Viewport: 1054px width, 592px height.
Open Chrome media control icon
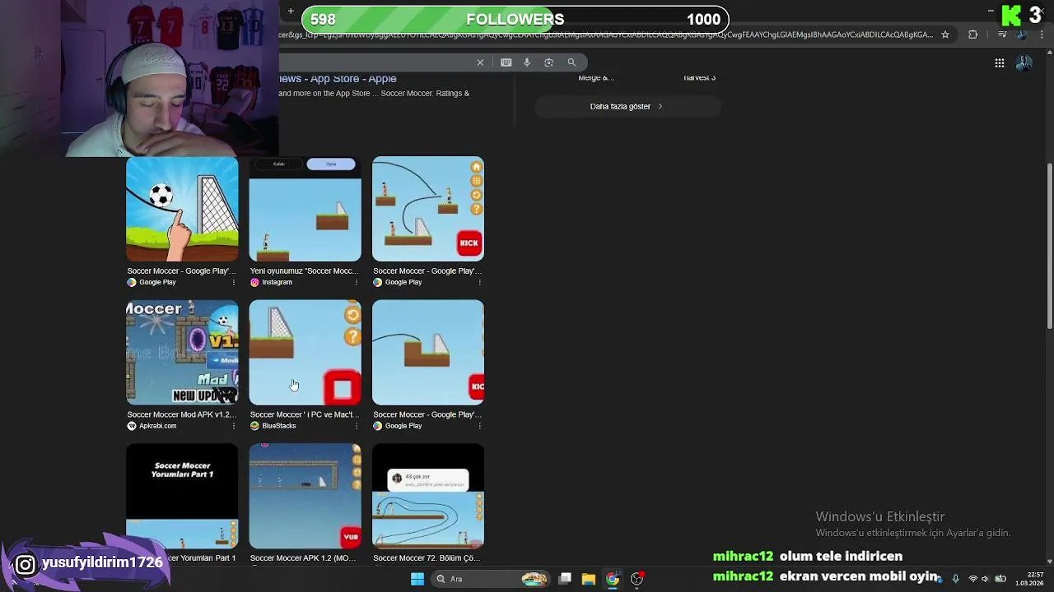tap(1001, 35)
